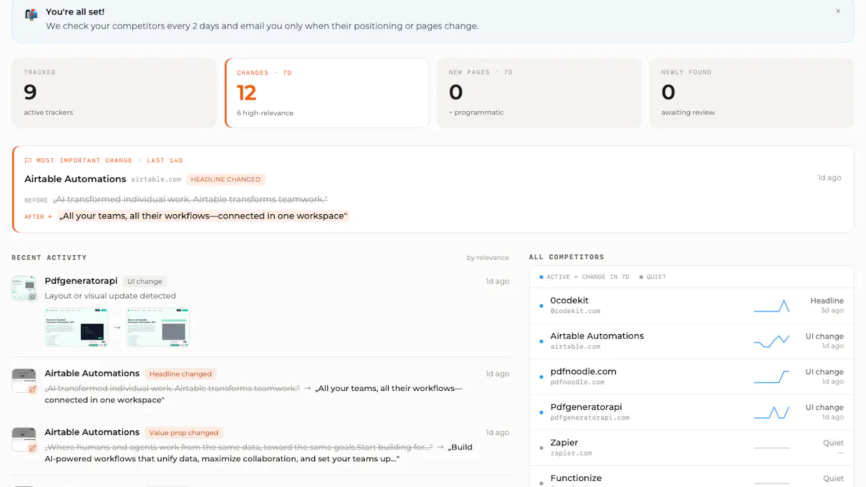This screenshot has height=487, width=866.
Task: Click the Quiet status for Zapier
Action: pos(833,443)
